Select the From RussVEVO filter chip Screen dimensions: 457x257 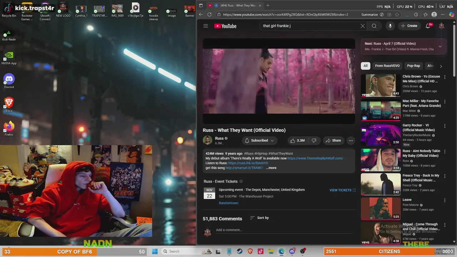click(387, 66)
